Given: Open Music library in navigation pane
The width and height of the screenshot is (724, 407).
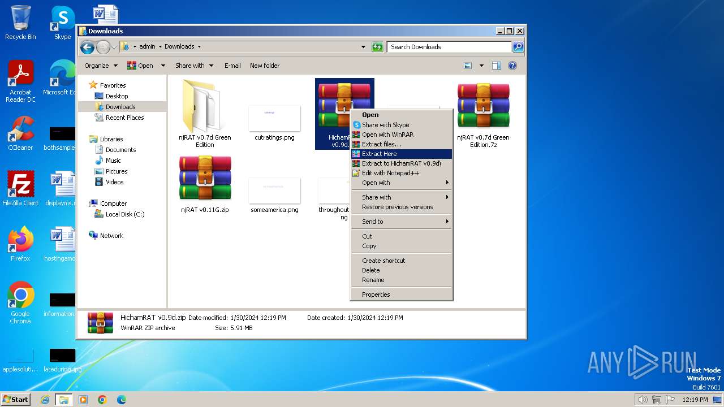Looking at the screenshot, I should tap(113, 161).
